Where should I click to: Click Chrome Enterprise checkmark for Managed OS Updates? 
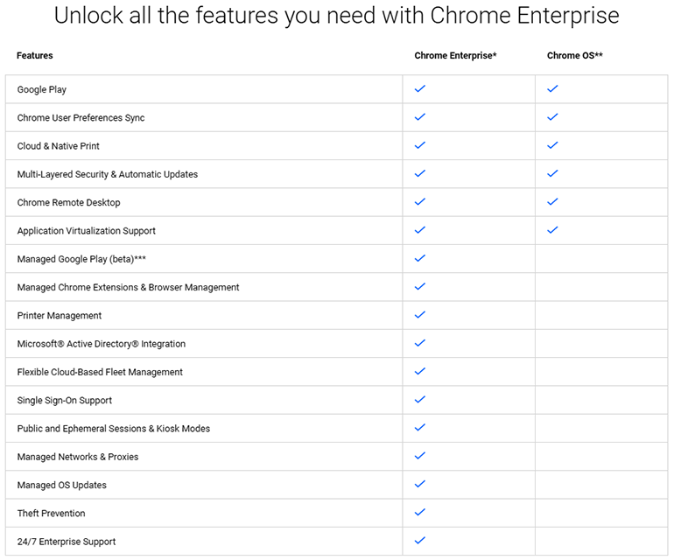(420, 485)
